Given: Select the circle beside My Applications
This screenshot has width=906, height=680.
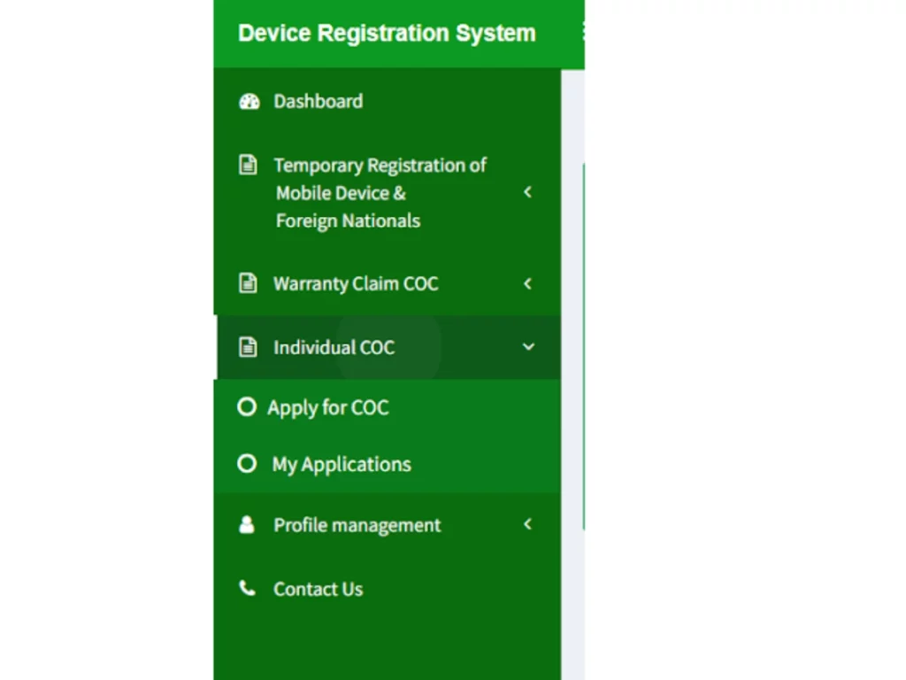Looking at the screenshot, I should pos(248,464).
